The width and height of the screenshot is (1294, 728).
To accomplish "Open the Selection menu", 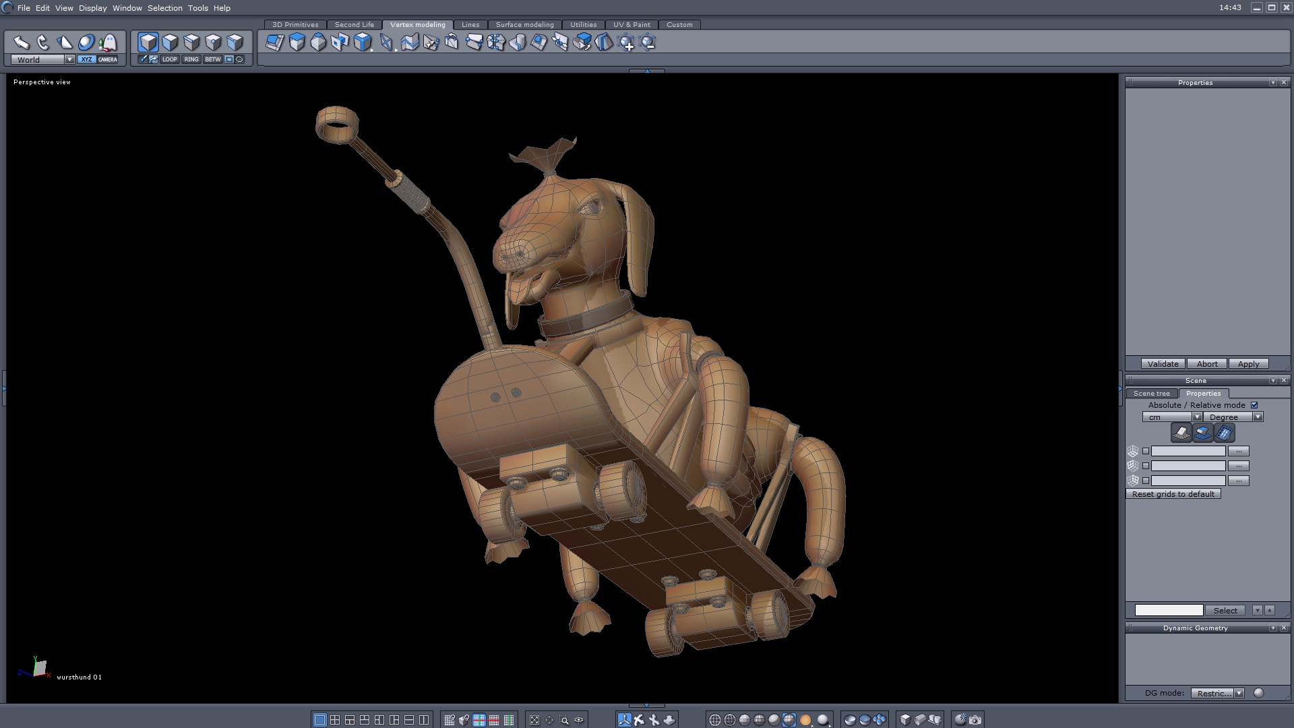I will (164, 8).
